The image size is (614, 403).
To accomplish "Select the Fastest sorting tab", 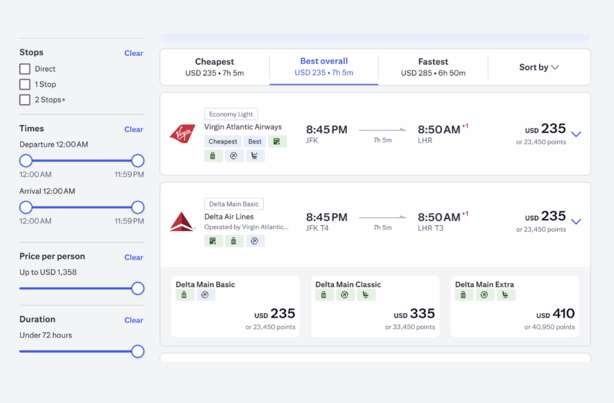I will (x=433, y=67).
